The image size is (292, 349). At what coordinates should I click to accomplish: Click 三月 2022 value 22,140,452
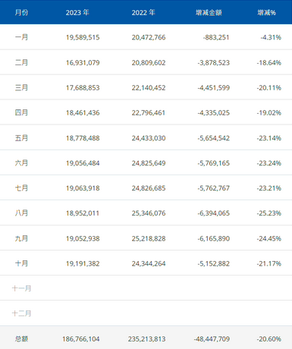point(149,88)
